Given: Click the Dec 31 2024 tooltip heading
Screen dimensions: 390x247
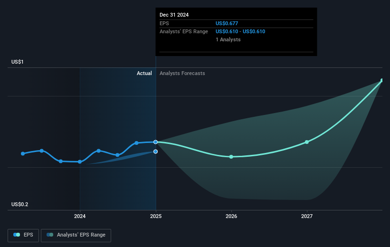Looking at the screenshot, I should click(174, 15).
